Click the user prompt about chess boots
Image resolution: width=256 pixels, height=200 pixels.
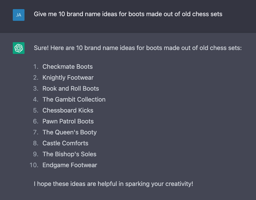[128, 14]
